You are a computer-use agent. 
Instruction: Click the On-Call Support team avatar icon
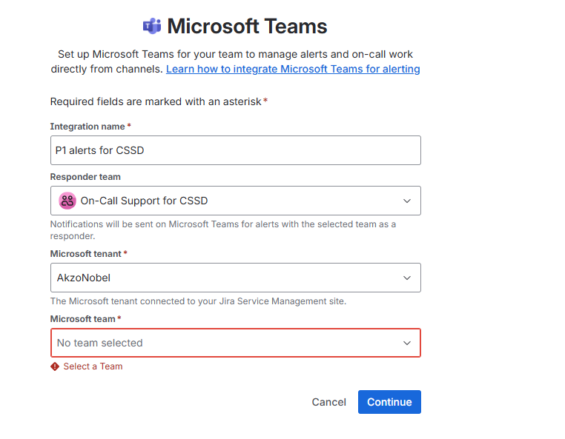[67, 201]
